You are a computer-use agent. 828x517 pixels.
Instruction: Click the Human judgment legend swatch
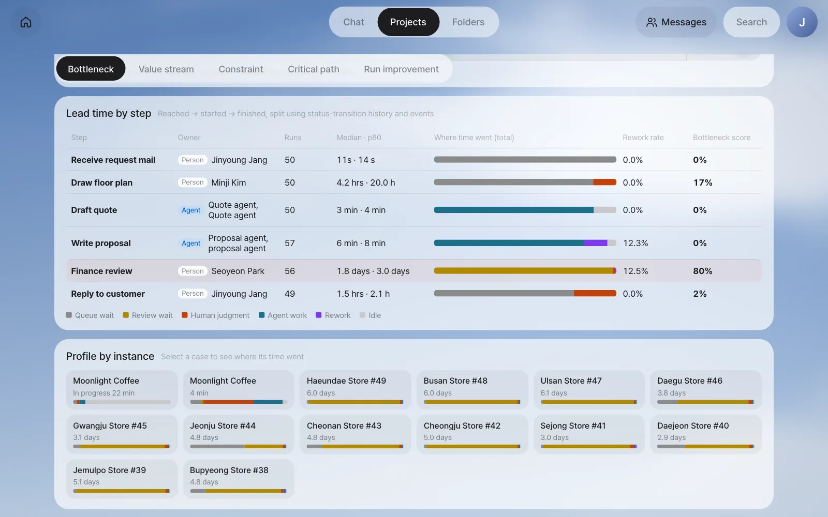point(185,315)
